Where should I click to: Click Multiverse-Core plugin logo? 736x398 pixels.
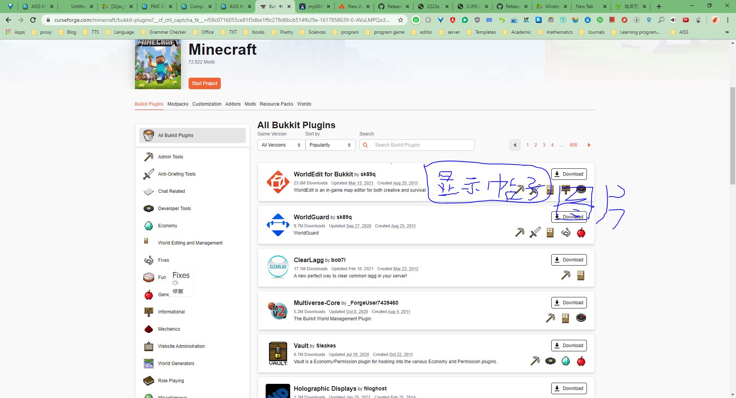coord(278,310)
